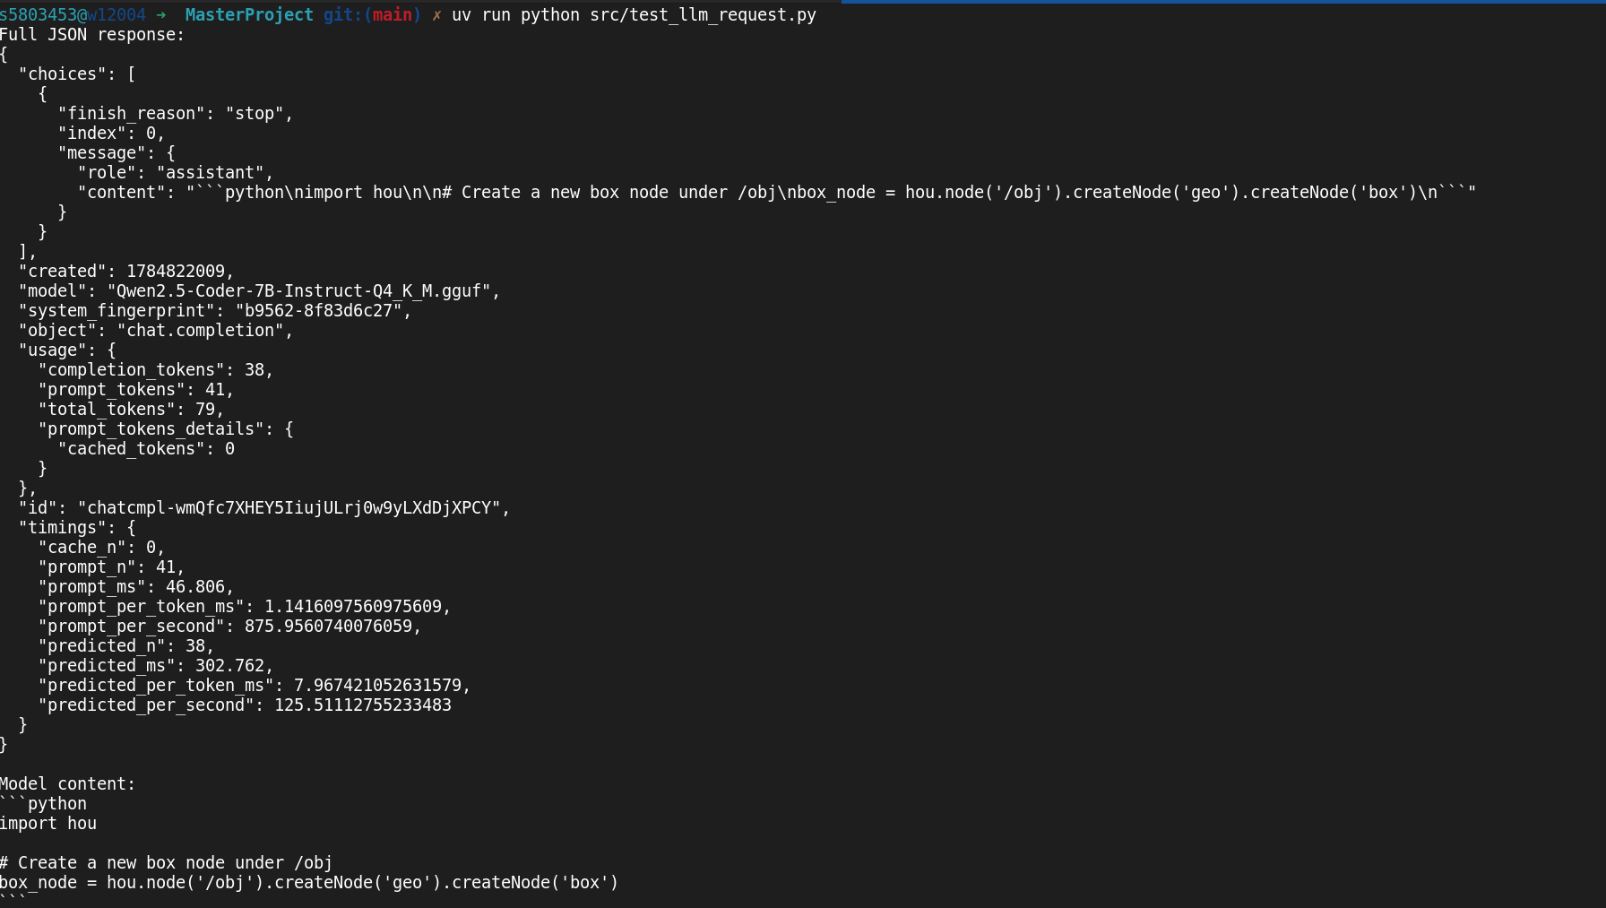Viewport: 1606px width, 908px height.
Task: Click the "index": 0 line
Action: pos(112,134)
